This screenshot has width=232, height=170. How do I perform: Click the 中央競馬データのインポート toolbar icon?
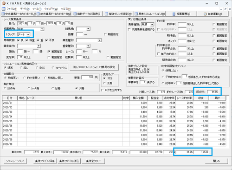coord(3,14)
